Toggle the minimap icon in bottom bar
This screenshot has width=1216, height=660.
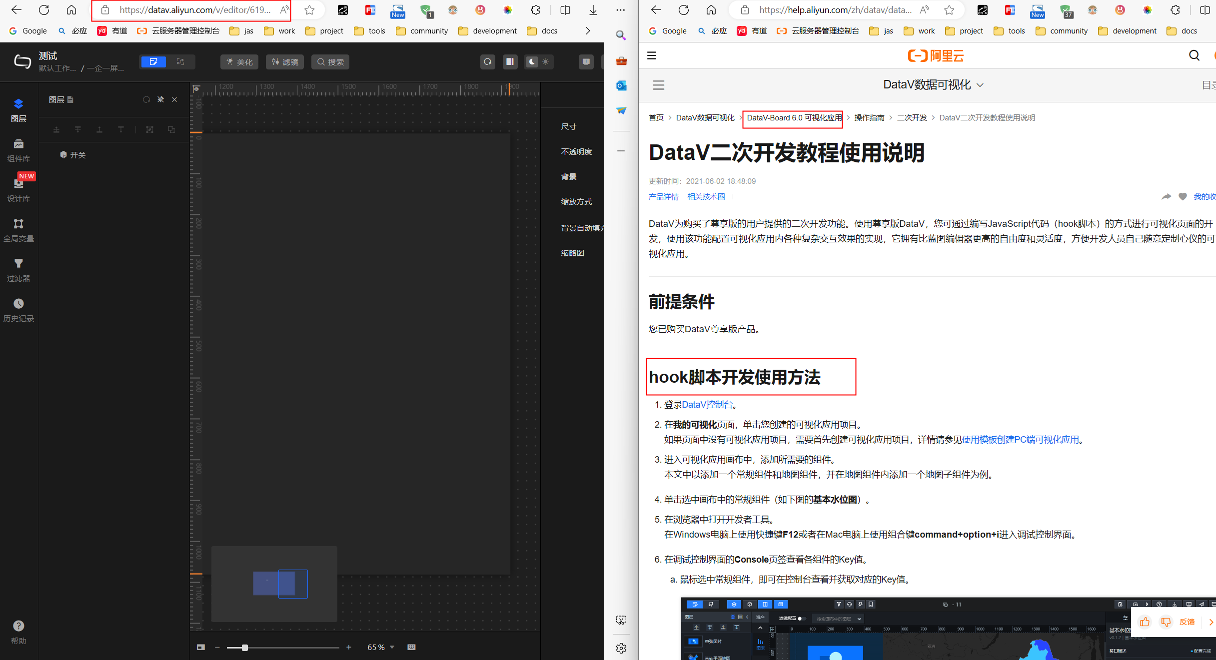[201, 647]
